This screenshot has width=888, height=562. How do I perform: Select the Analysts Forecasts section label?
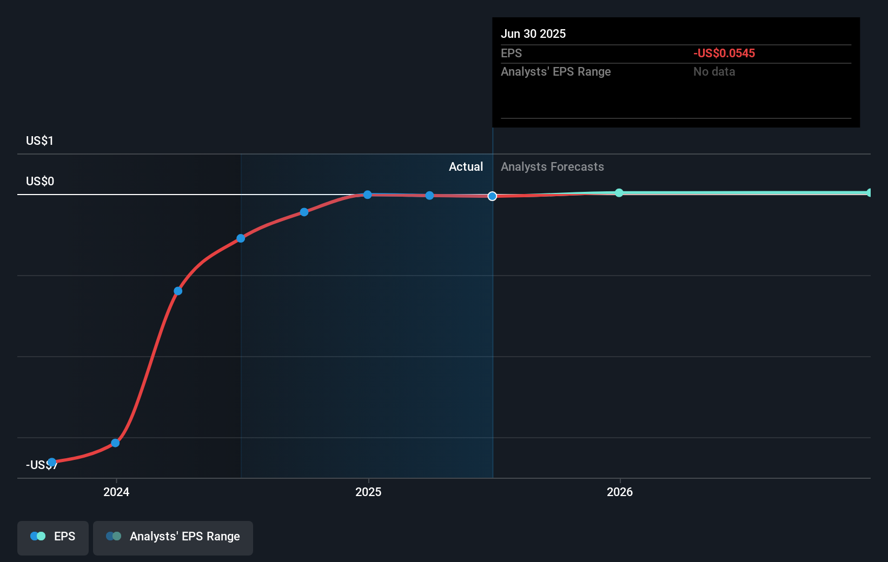(552, 166)
